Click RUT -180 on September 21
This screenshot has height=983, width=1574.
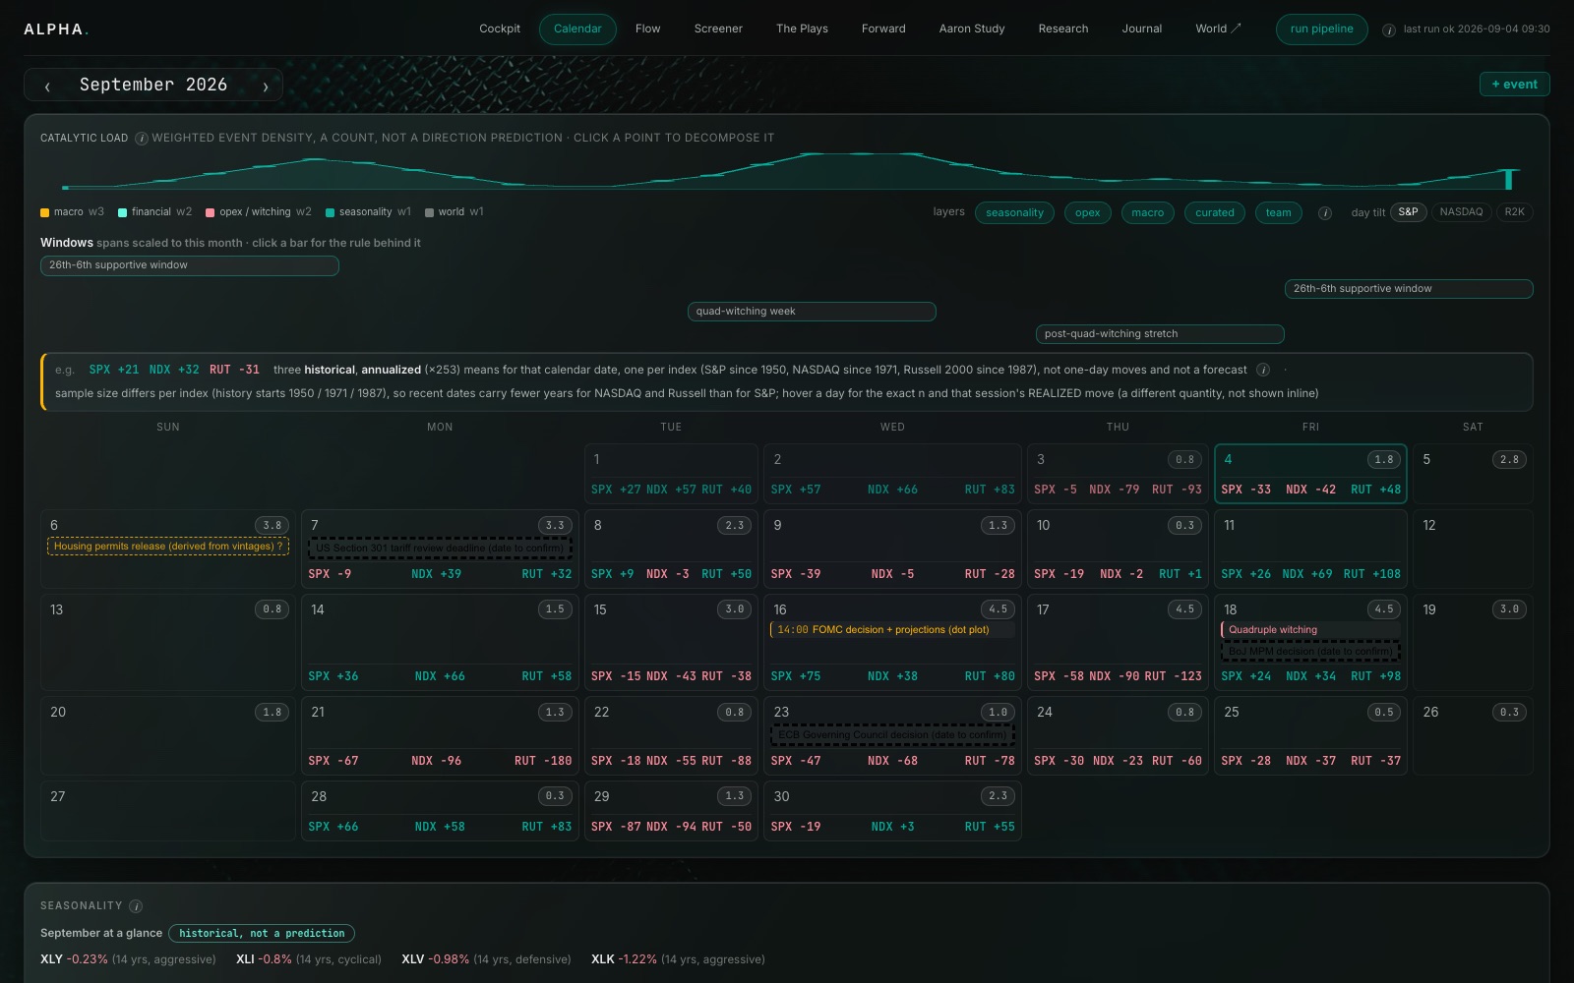point(543,761)
